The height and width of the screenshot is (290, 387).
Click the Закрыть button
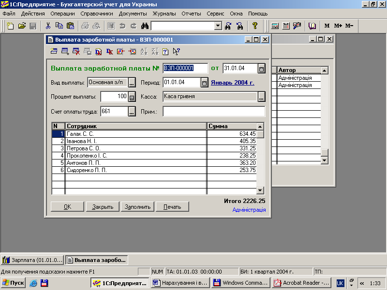[103, 207]
